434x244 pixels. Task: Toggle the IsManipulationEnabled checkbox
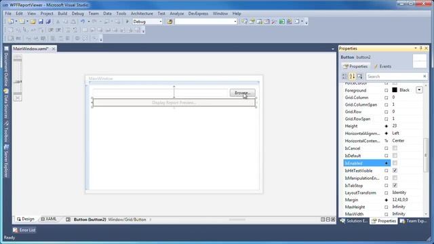pyautogui.click(x=395, y=178)
